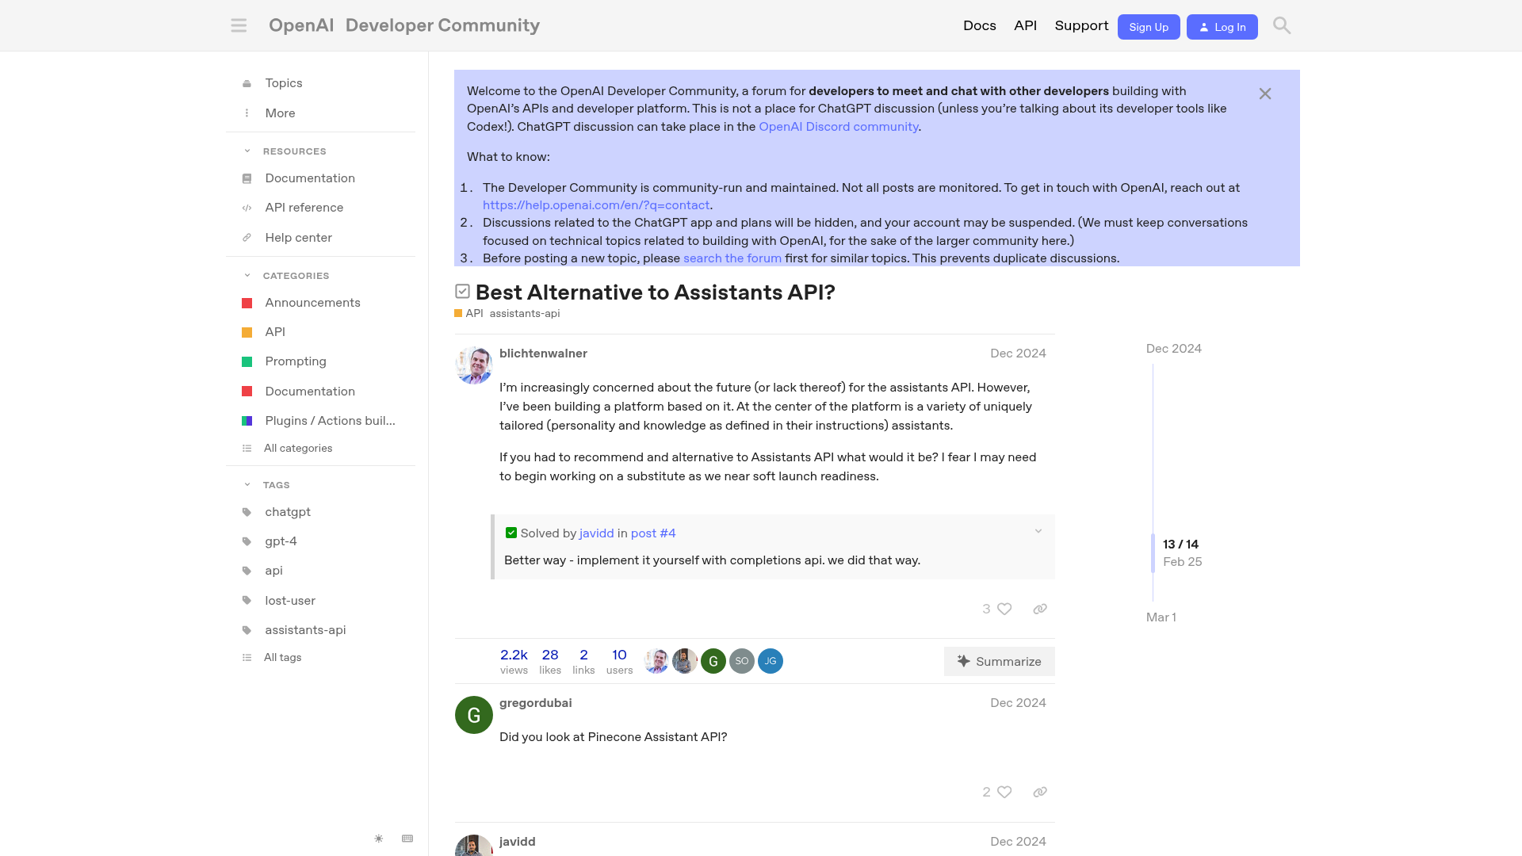Viewport: 1522px width, 856px height.
Task: Show the 2 links count details
Action: 583,661
